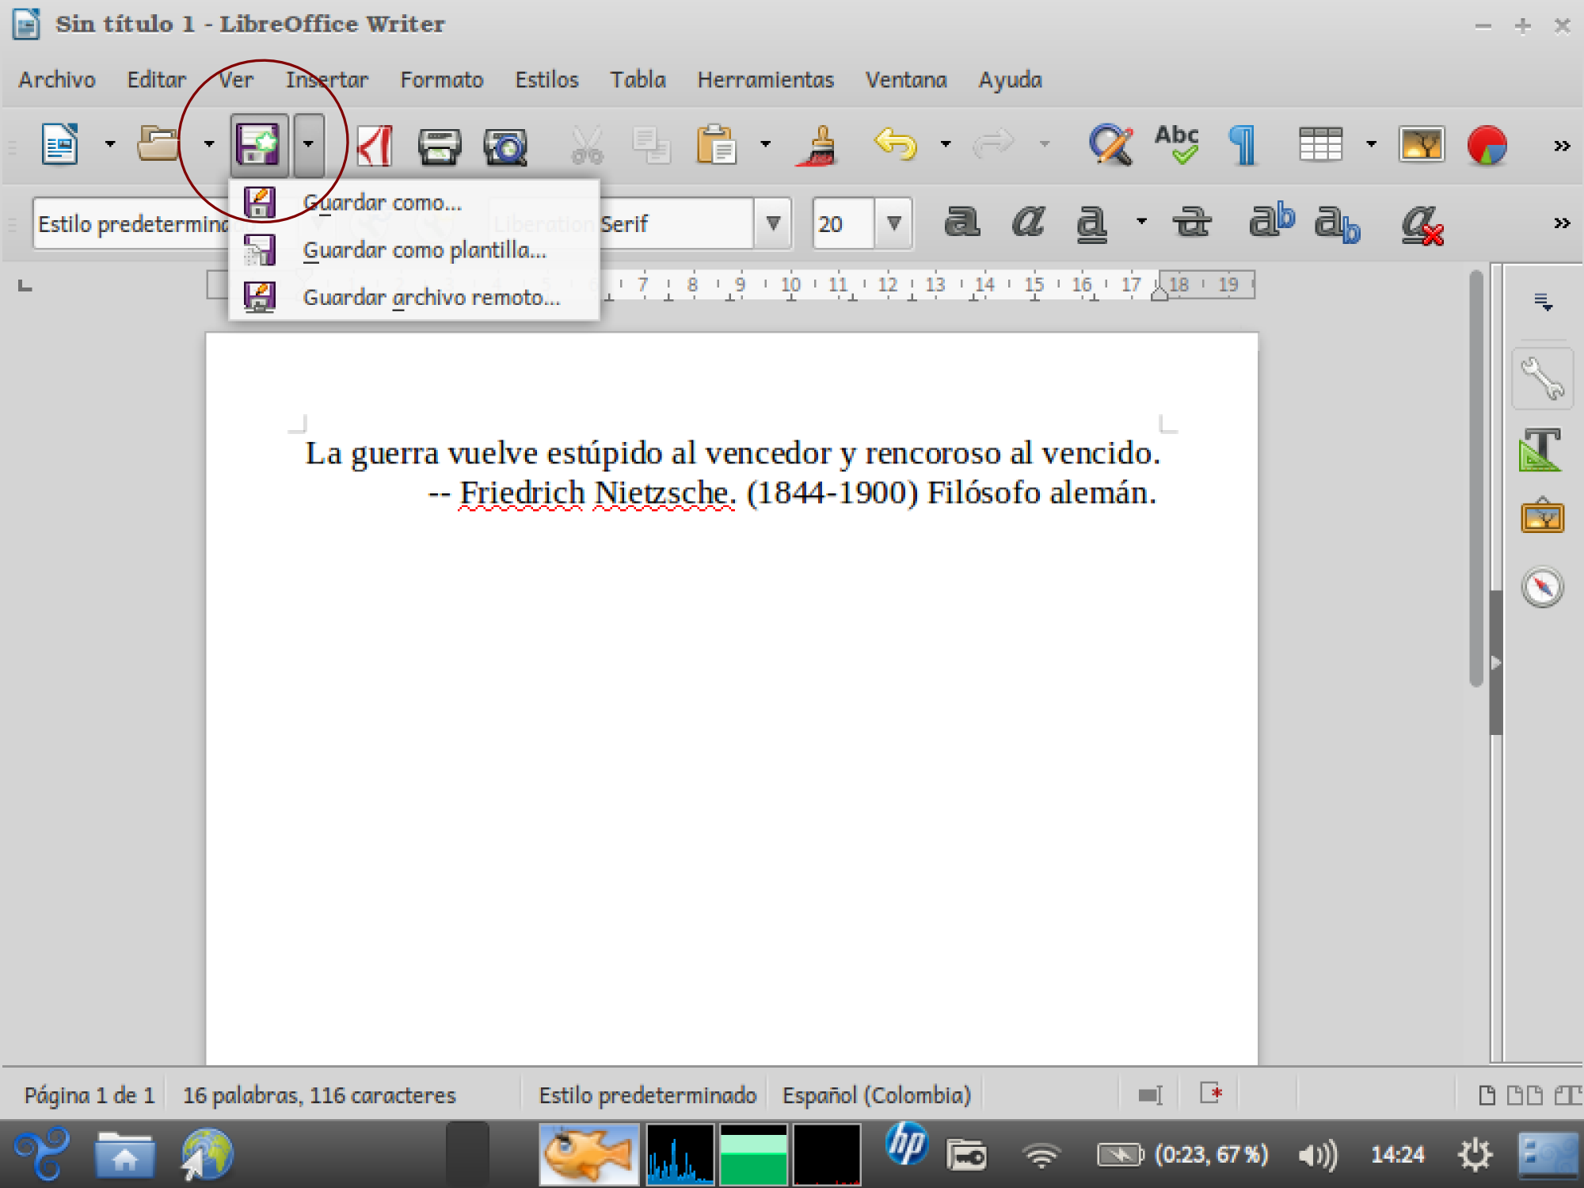Viewport: 1584px width, 1188px height.
Task: Click the Cut scissors icon
Action: click(587, 146)
